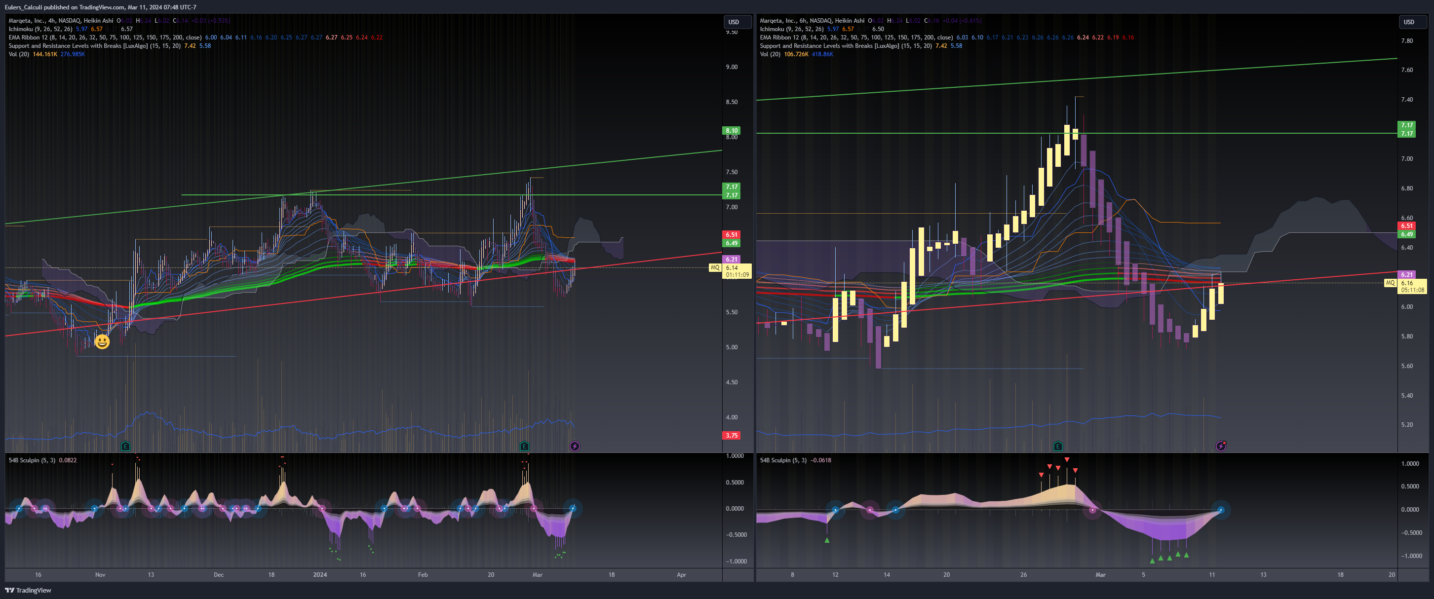Click the 54B Sculpin legend showing -0.0618
This screenshot has width=1434, height=599.
point(795,460)
